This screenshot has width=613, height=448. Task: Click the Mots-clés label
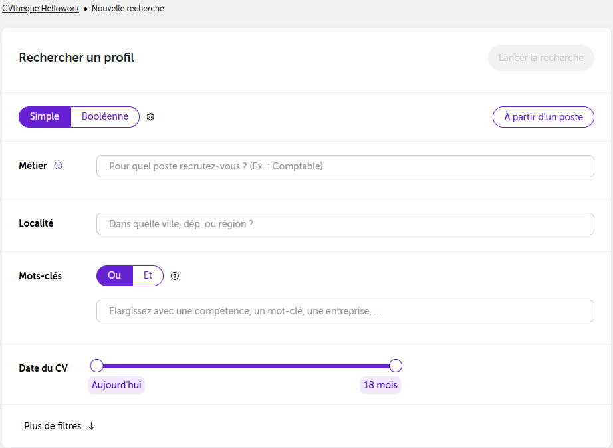[x=41, y=276]
